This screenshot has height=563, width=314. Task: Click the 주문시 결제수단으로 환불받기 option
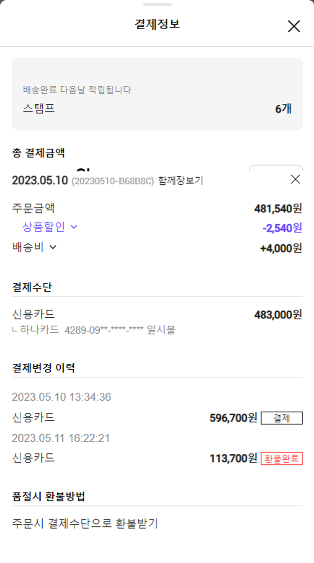tap(85, 523)
